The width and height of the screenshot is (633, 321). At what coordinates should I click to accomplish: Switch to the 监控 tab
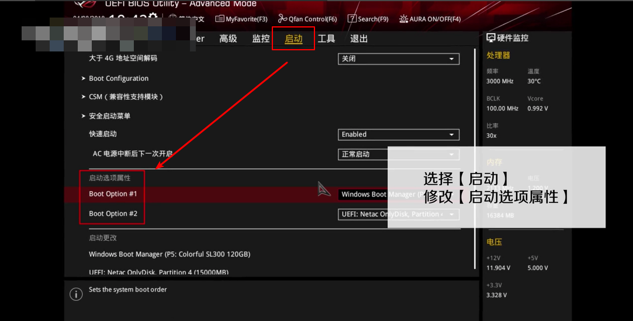coord(261,39)
